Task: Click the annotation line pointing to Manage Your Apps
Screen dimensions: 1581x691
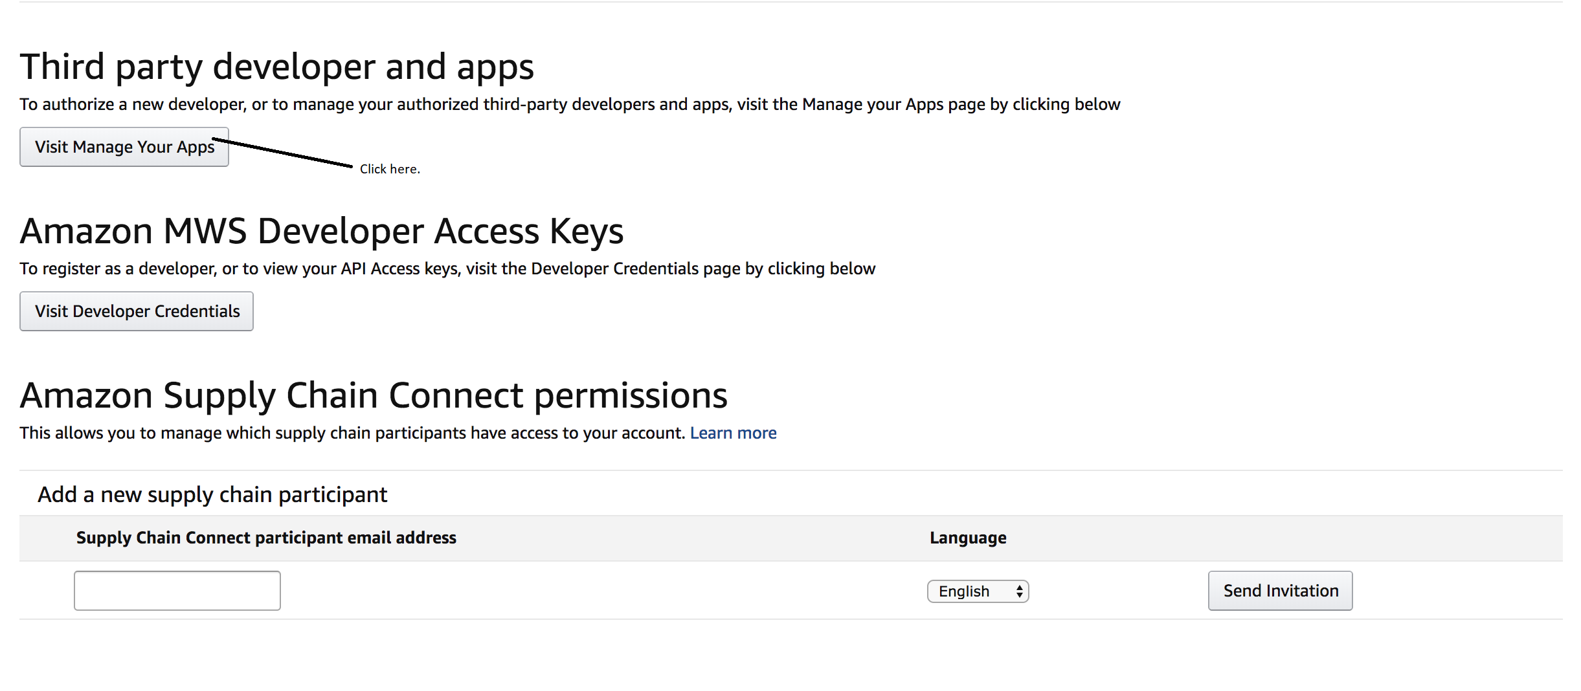Action: point(285,153)
